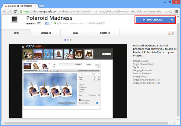Screen dimensions: 181x126
Task: Click the 'Vintage Polaroid Effect (1)' text
Action: coord(146,80)
